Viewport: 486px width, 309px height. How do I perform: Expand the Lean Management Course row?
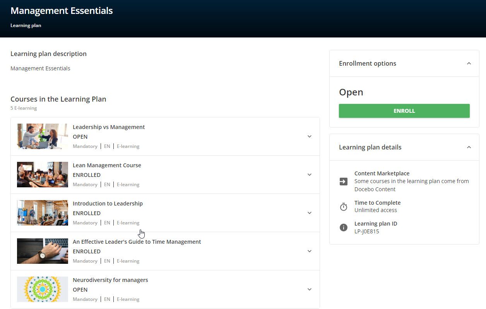point(309,175)
